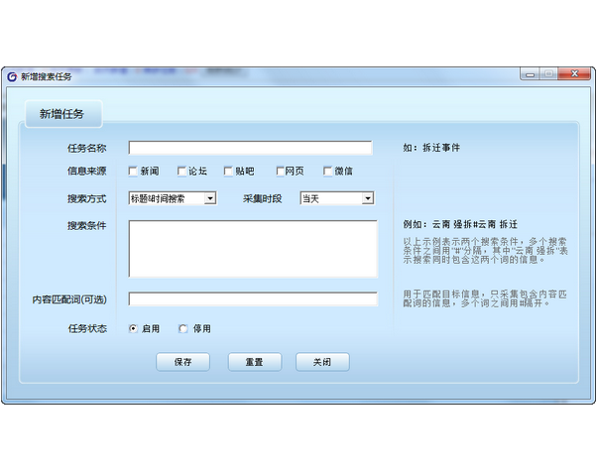598x472 pixels.
Task: Click the 关闭 button
Action: coord(322,362)
